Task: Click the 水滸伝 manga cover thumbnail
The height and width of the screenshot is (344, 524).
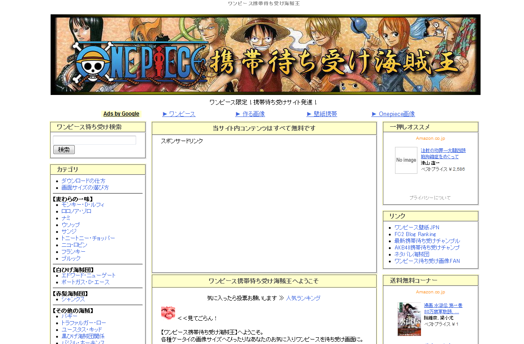Action: point(409,319)
